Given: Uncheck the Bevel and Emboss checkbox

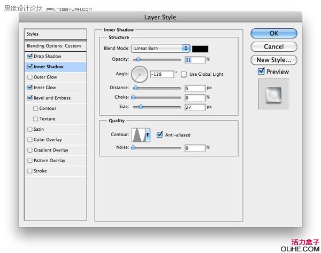Looking at the screenshot, I should pyautogui.click(x=30, y=98).
